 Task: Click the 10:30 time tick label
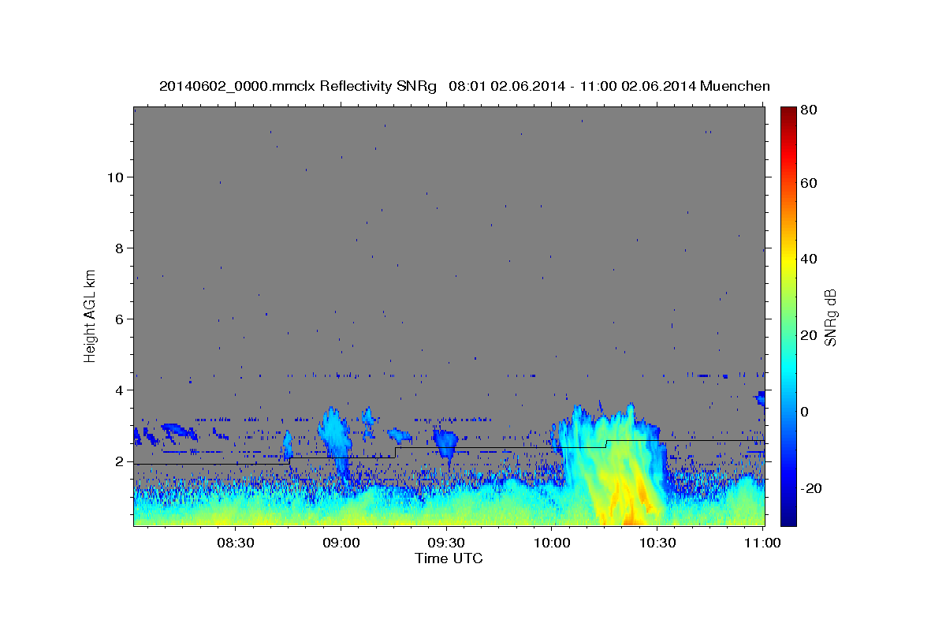pos(657,543)
